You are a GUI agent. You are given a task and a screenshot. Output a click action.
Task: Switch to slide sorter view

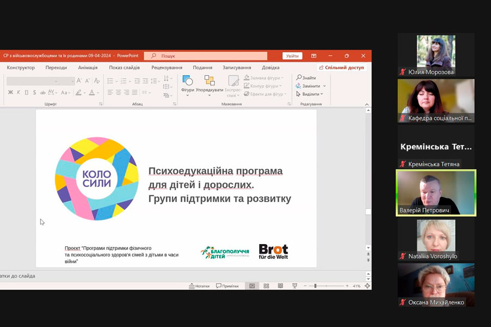coord(266,286)
